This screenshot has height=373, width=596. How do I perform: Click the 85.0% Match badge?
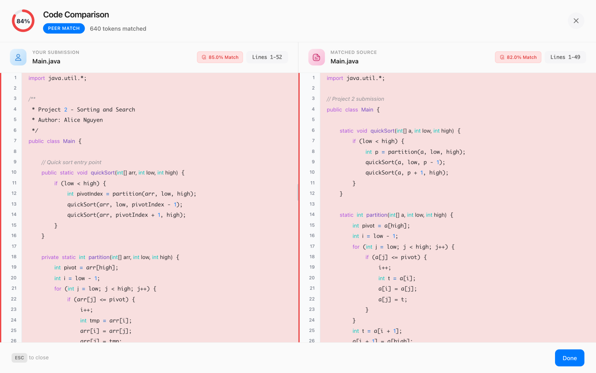[220, 57]
